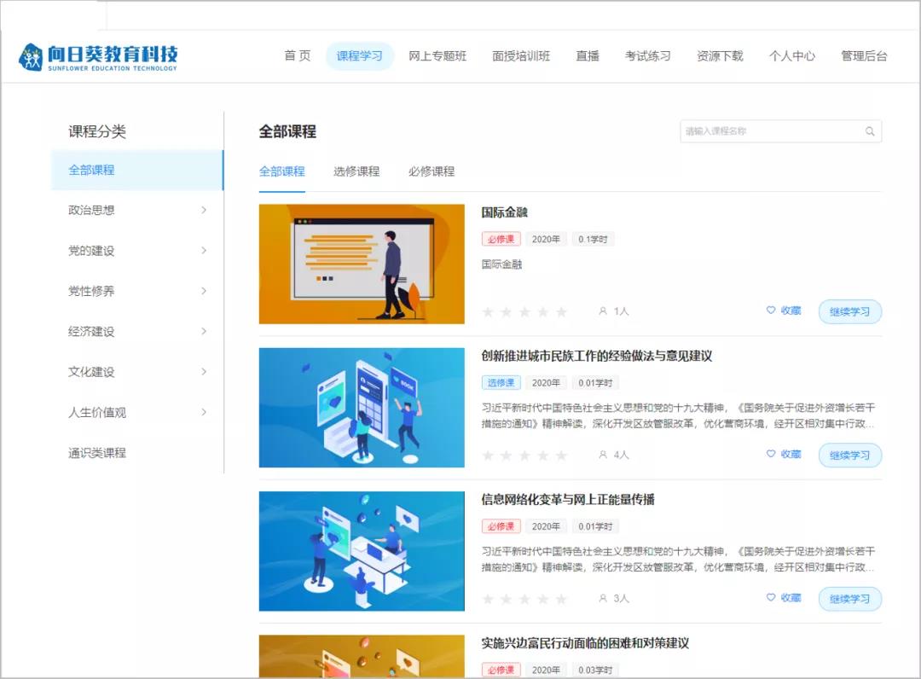Click heart icon for 信息网络化变革 course

(771, 597)
